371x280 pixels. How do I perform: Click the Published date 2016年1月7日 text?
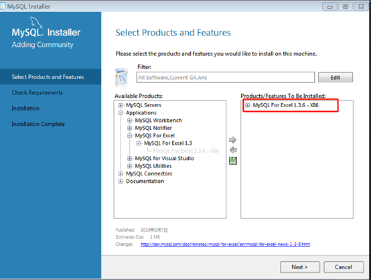point(154,230)
